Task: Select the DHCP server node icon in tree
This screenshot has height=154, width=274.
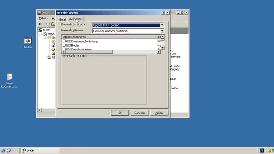Action: (x=45, y=34)
